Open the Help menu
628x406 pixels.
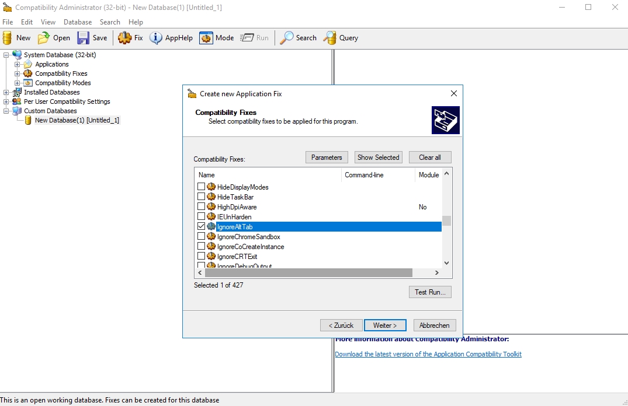point(136,22)
